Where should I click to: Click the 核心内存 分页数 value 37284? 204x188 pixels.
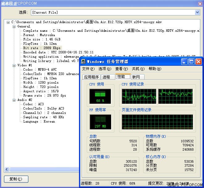(189, 165)
